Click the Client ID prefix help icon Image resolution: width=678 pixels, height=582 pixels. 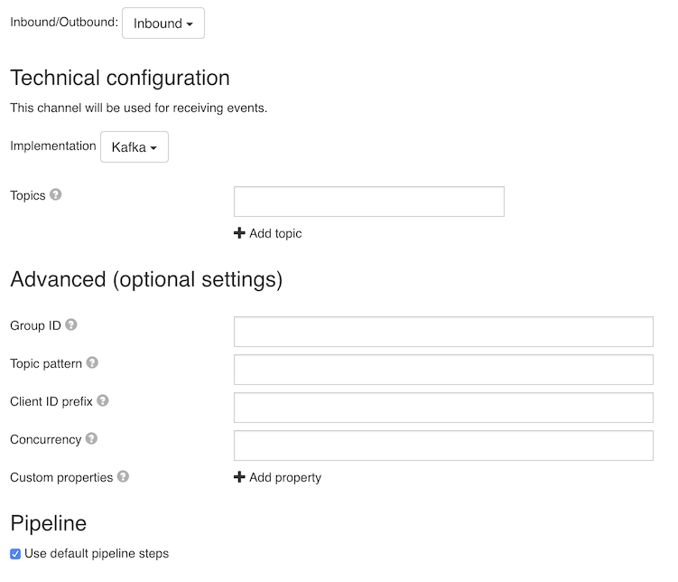[x=103, y=400]
